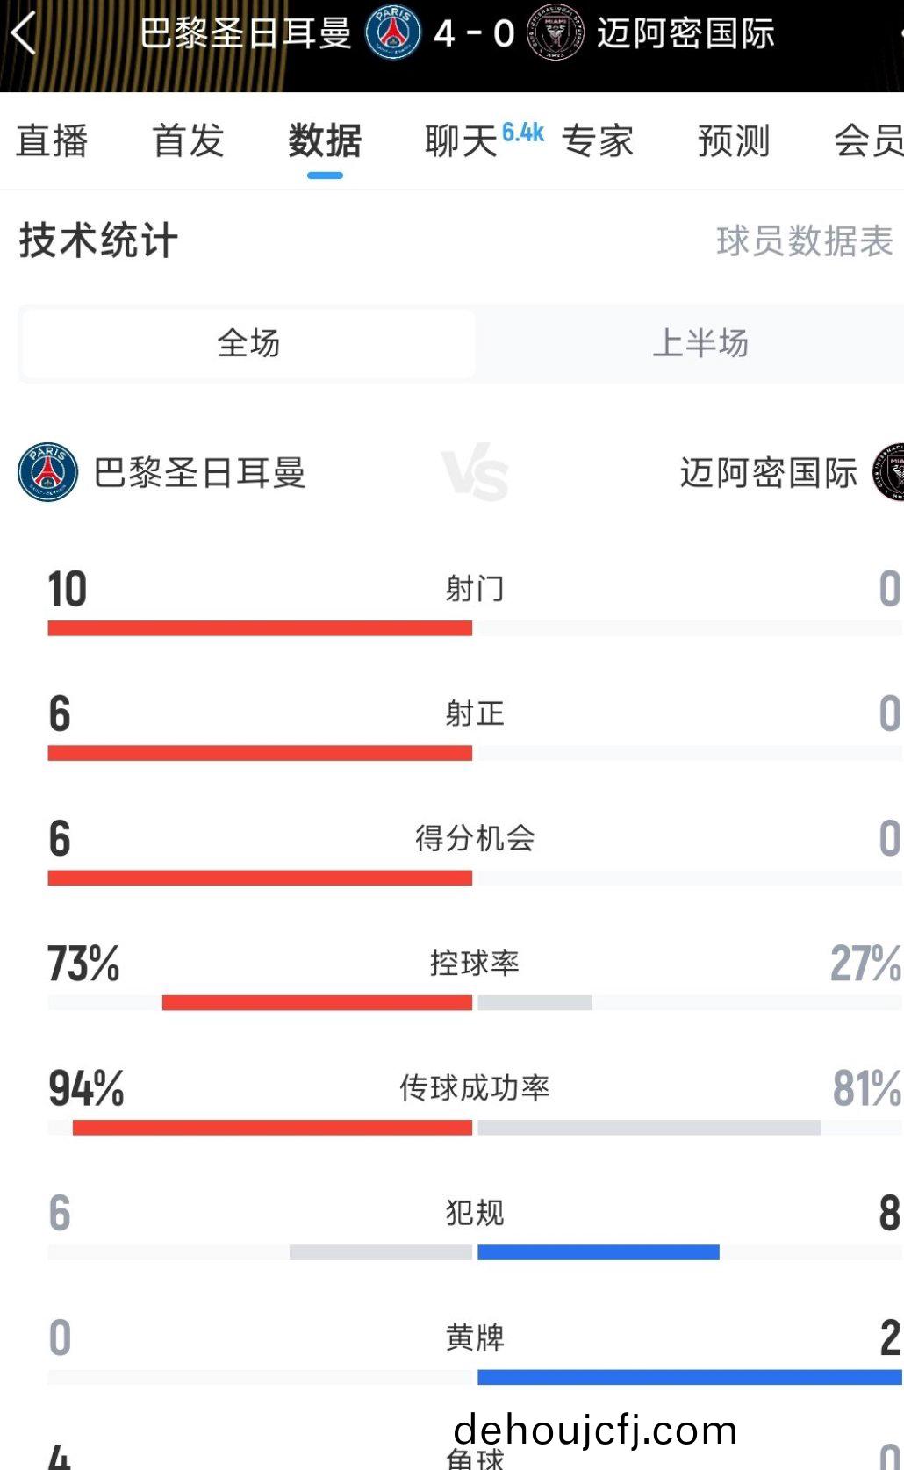Switch stats to 上半场

[700, 343]
